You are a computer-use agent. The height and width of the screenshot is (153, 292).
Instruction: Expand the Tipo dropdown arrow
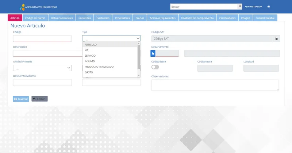(138, 39)
